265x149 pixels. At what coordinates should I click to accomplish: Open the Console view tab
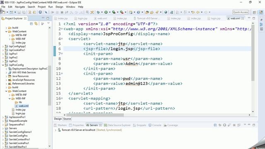click(x=155, y=125)
